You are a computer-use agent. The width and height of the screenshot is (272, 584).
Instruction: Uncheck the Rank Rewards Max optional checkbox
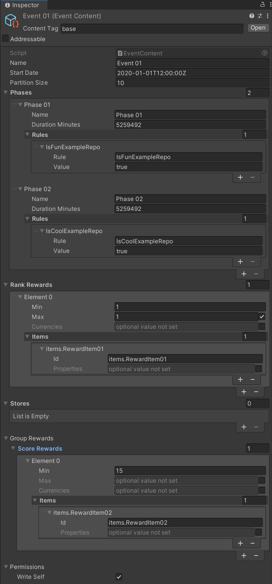tap(262, 317)
